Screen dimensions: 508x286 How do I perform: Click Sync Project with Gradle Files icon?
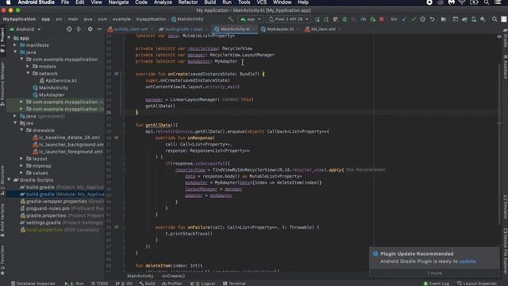(464, 19)
